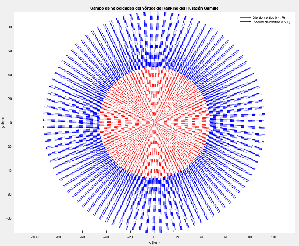Click the -20 tick label on y-axis
The height and width of the screenshot is (246, 299).
tap(9, 146)
